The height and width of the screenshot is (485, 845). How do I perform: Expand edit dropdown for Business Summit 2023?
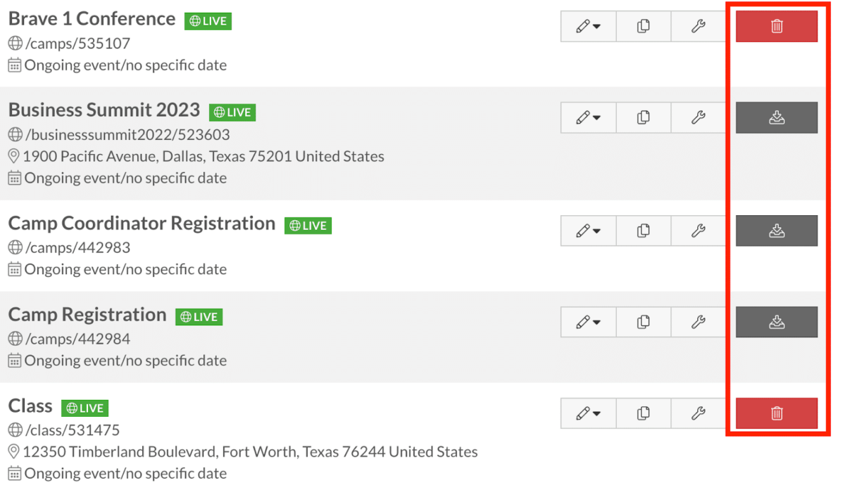pos(588,118)
